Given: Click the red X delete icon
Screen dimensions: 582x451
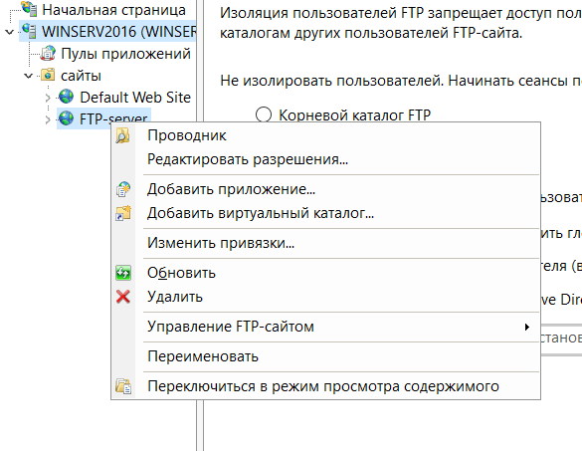Looking at the screenshot, I should click(x=122, y=297).
